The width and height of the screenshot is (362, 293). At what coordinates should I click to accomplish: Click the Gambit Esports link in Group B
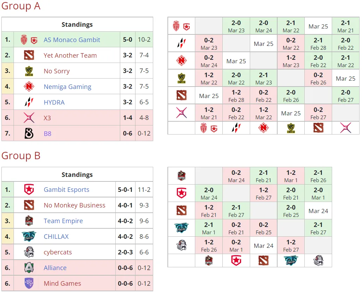66,189
